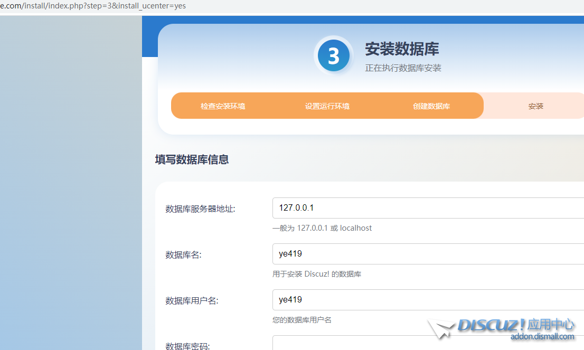This screenshot has height=350, width=584.
Task: Click the 数据库服务器地址 label
Action: 200,209
